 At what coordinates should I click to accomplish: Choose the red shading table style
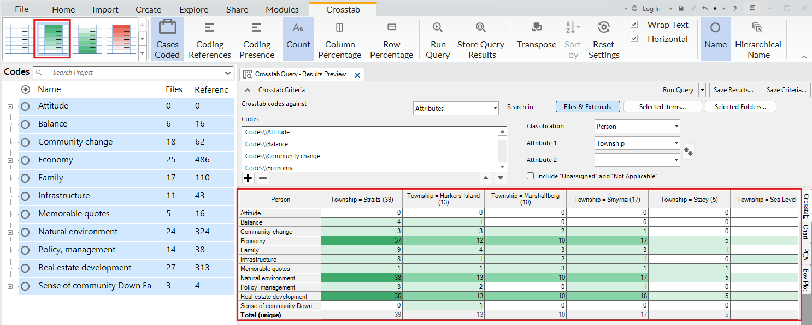[121, 39]
